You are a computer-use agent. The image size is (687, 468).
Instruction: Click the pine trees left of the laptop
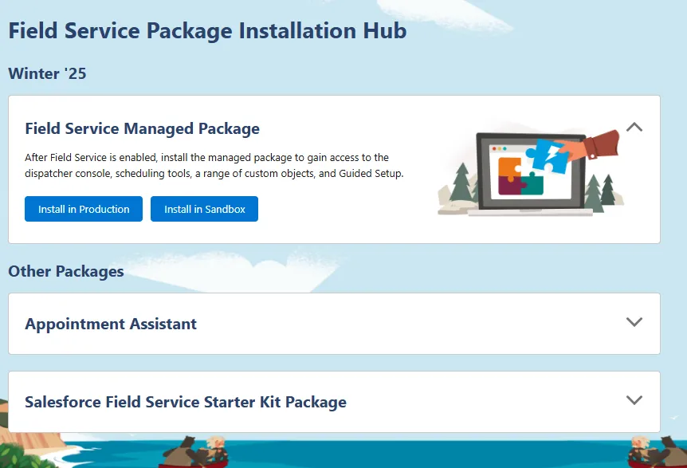pyautogui.click(x=461, y=183)
